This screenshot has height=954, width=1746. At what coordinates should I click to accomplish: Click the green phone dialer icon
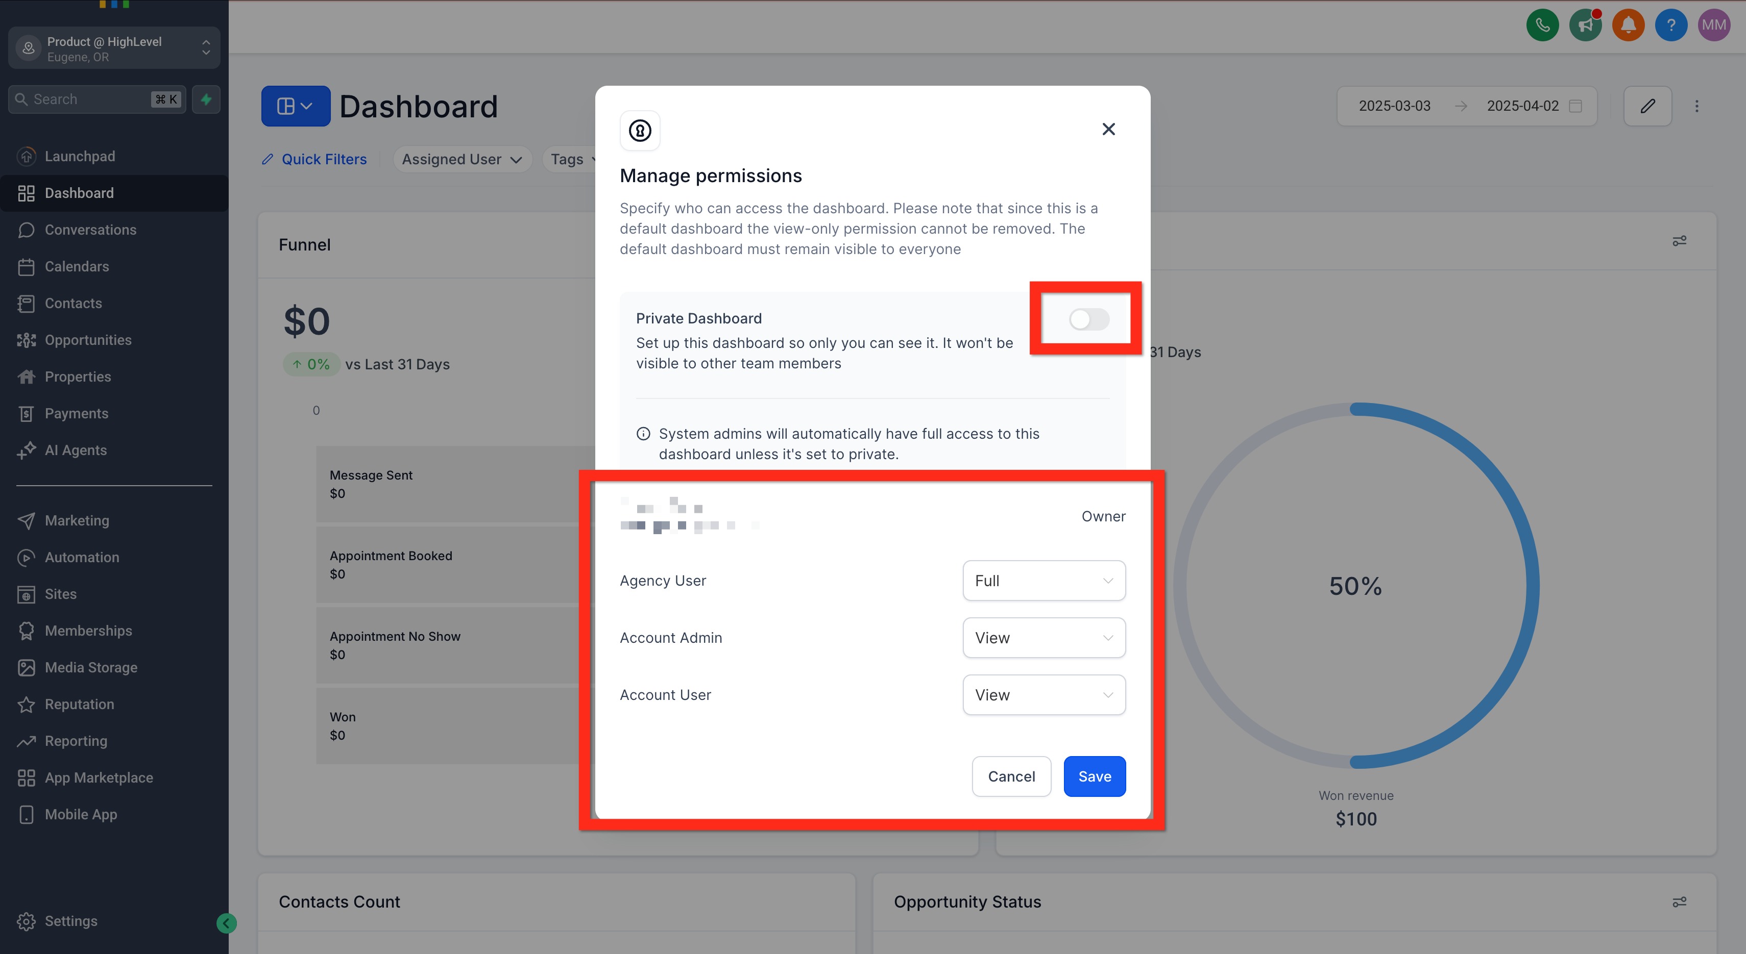[1542, 25]
